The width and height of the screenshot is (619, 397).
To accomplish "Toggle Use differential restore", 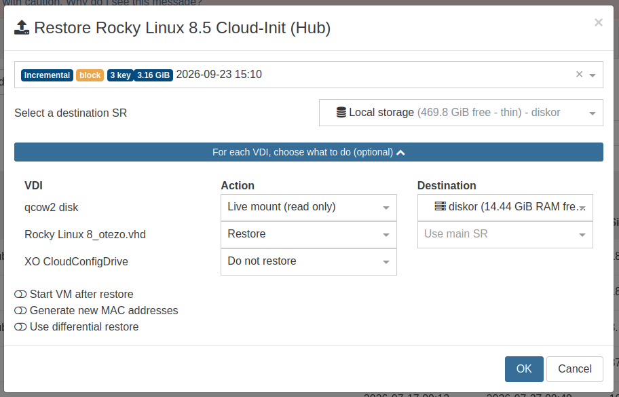I will tap(20, 326).
